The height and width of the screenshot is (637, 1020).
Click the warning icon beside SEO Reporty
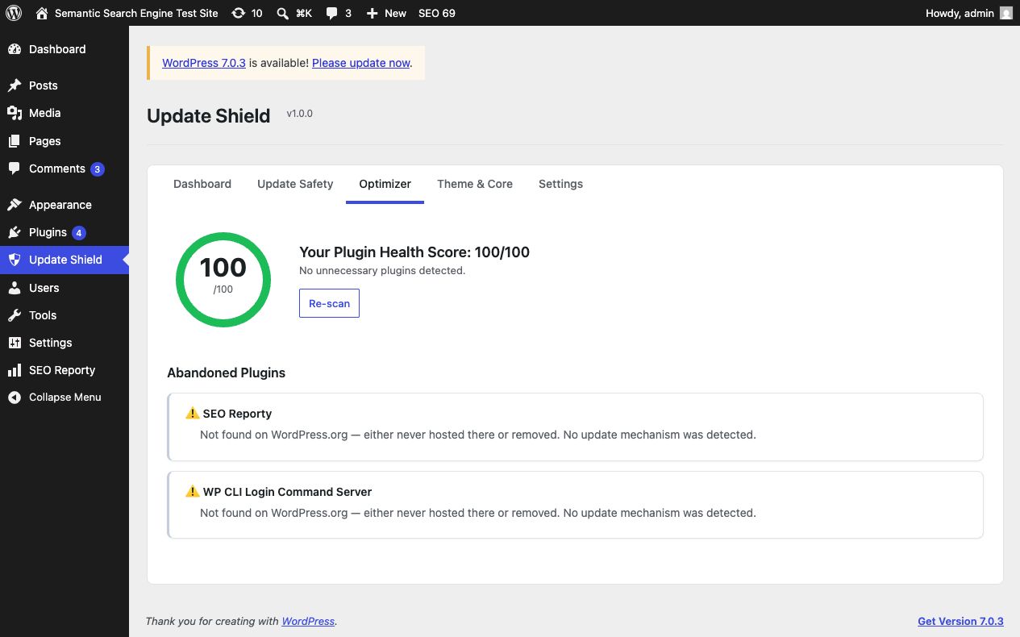192,413
